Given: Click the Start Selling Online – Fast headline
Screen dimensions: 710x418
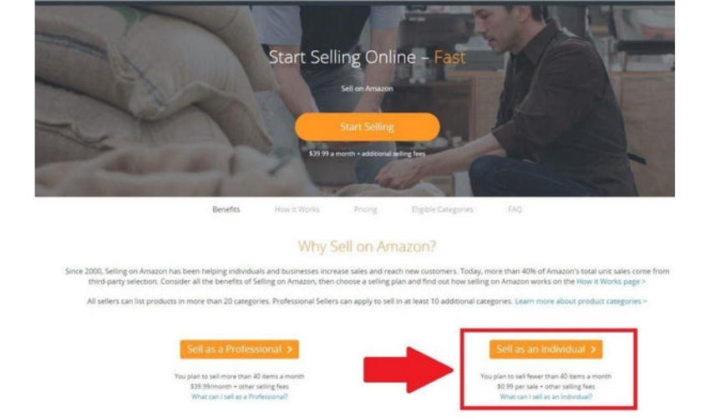Looking at the screenshot, I should 367,57.
